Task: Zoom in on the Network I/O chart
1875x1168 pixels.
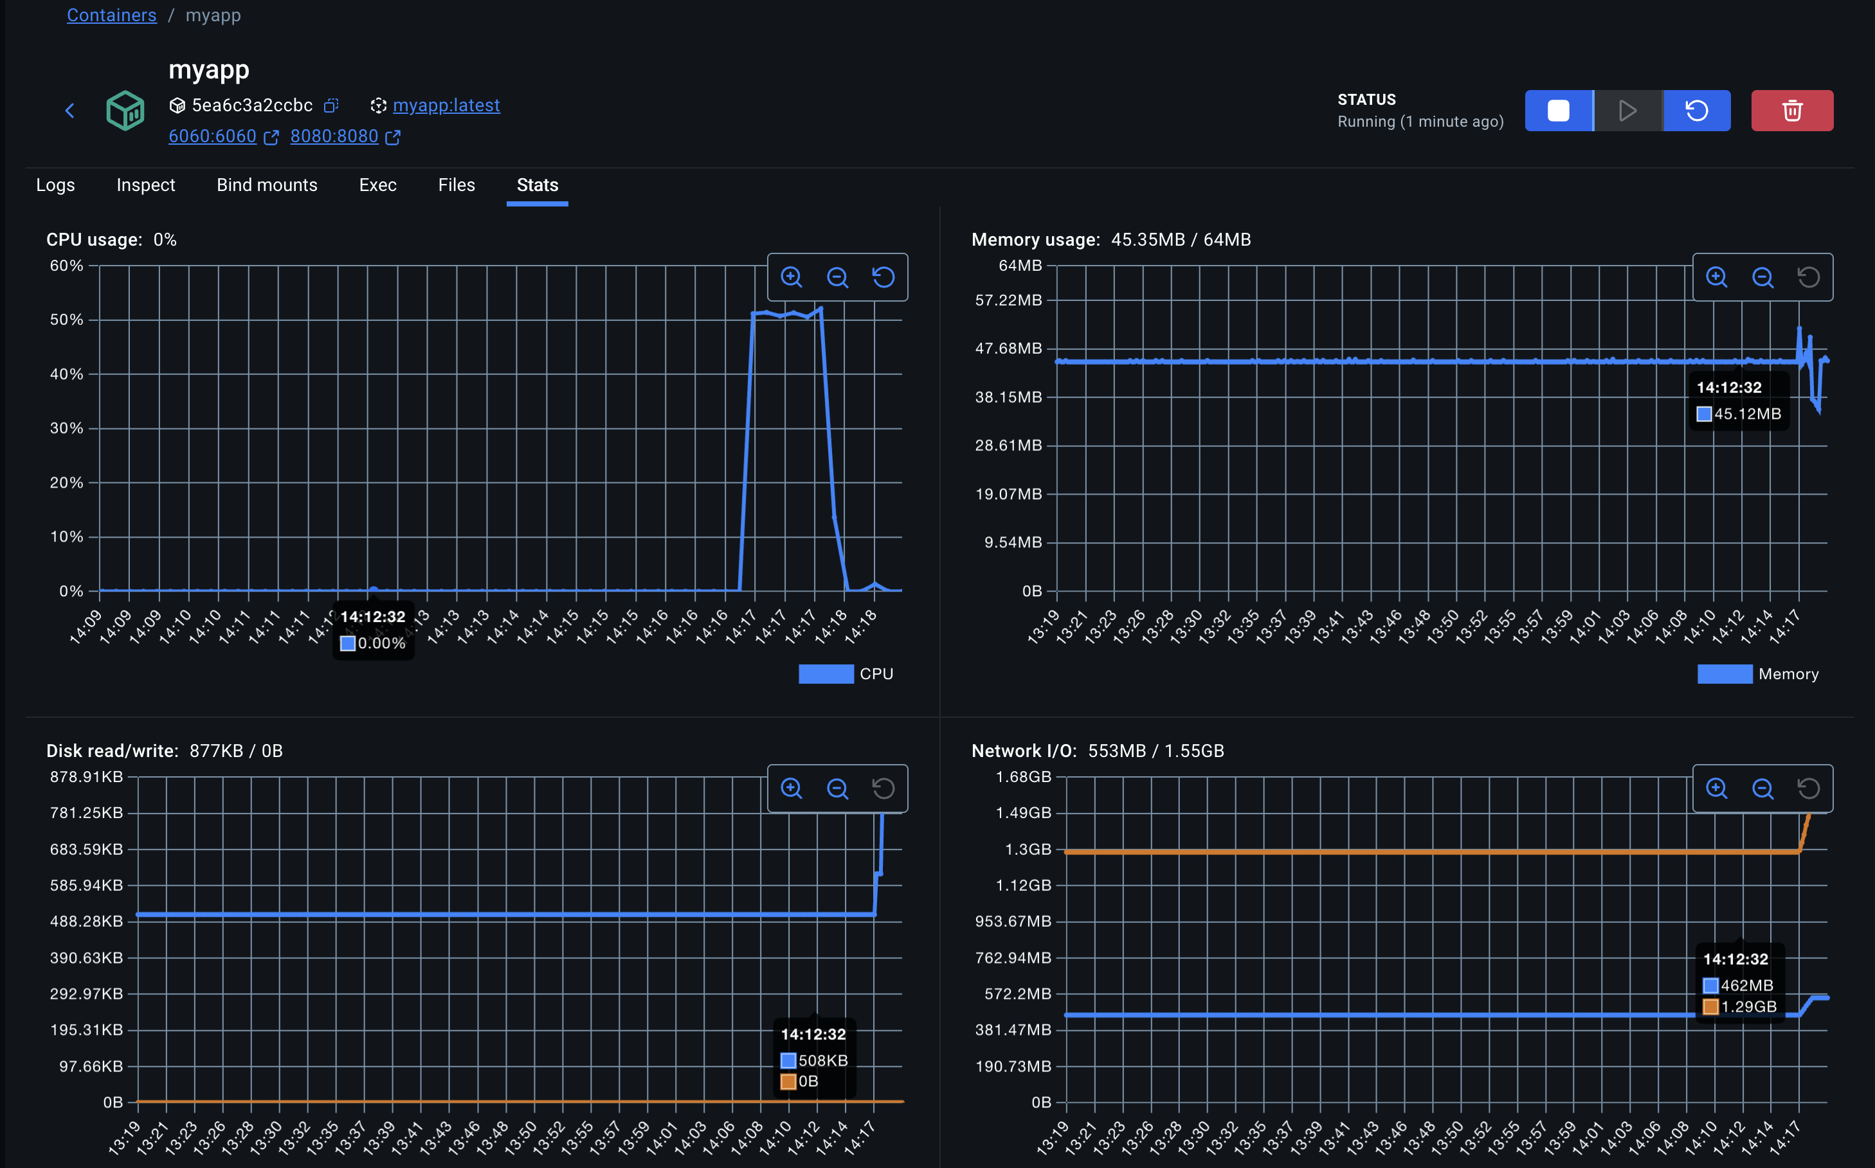Action: pyautogui.click(x=1717, y=789)
